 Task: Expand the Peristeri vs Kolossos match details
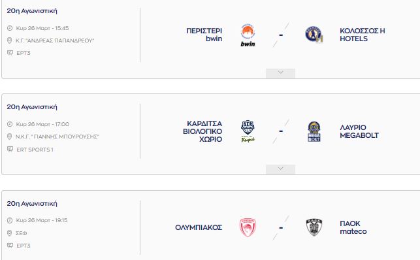pos(280,73)
